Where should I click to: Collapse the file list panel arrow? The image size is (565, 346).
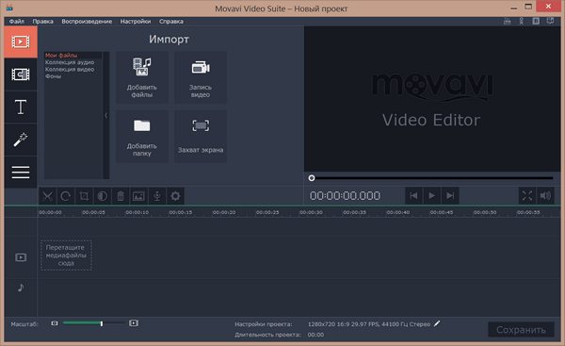pyautogui.click(x=105, y=115)
